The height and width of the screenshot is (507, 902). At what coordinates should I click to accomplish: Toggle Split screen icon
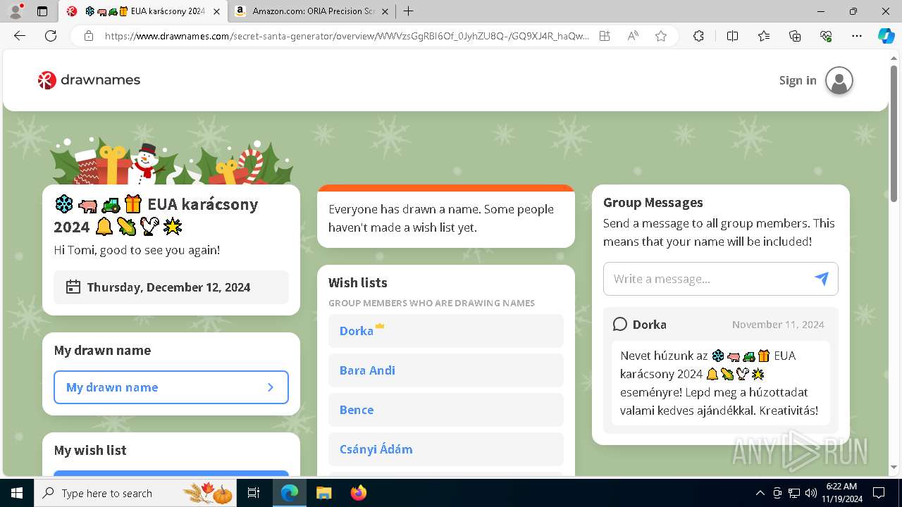tap(732, 36)
